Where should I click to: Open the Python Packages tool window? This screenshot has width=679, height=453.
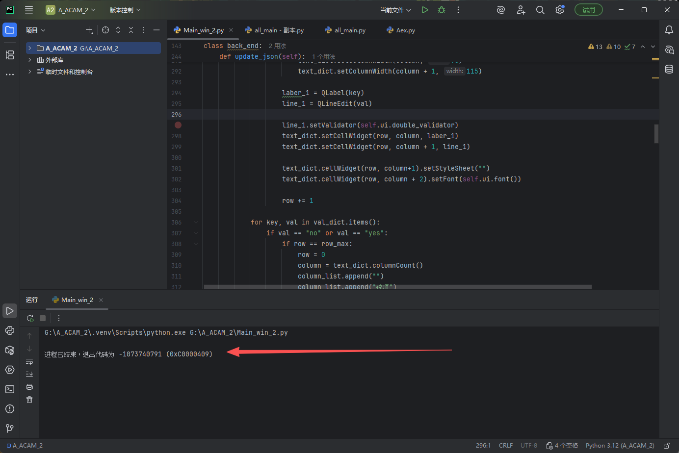coord(10,350)
